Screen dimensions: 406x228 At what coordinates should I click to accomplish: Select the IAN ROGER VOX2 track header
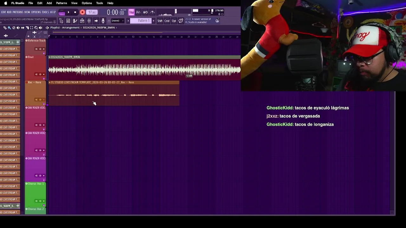[x=36, y=143]
